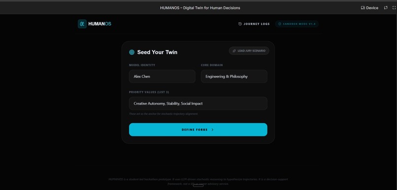Click the Define Forks button

198,130
